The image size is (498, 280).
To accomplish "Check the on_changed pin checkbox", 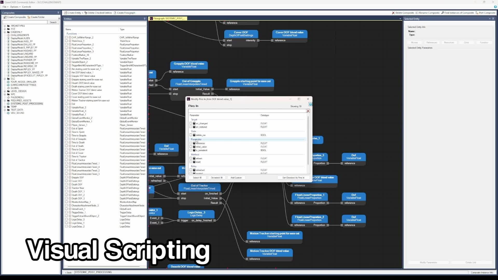I will click(191, 123).
